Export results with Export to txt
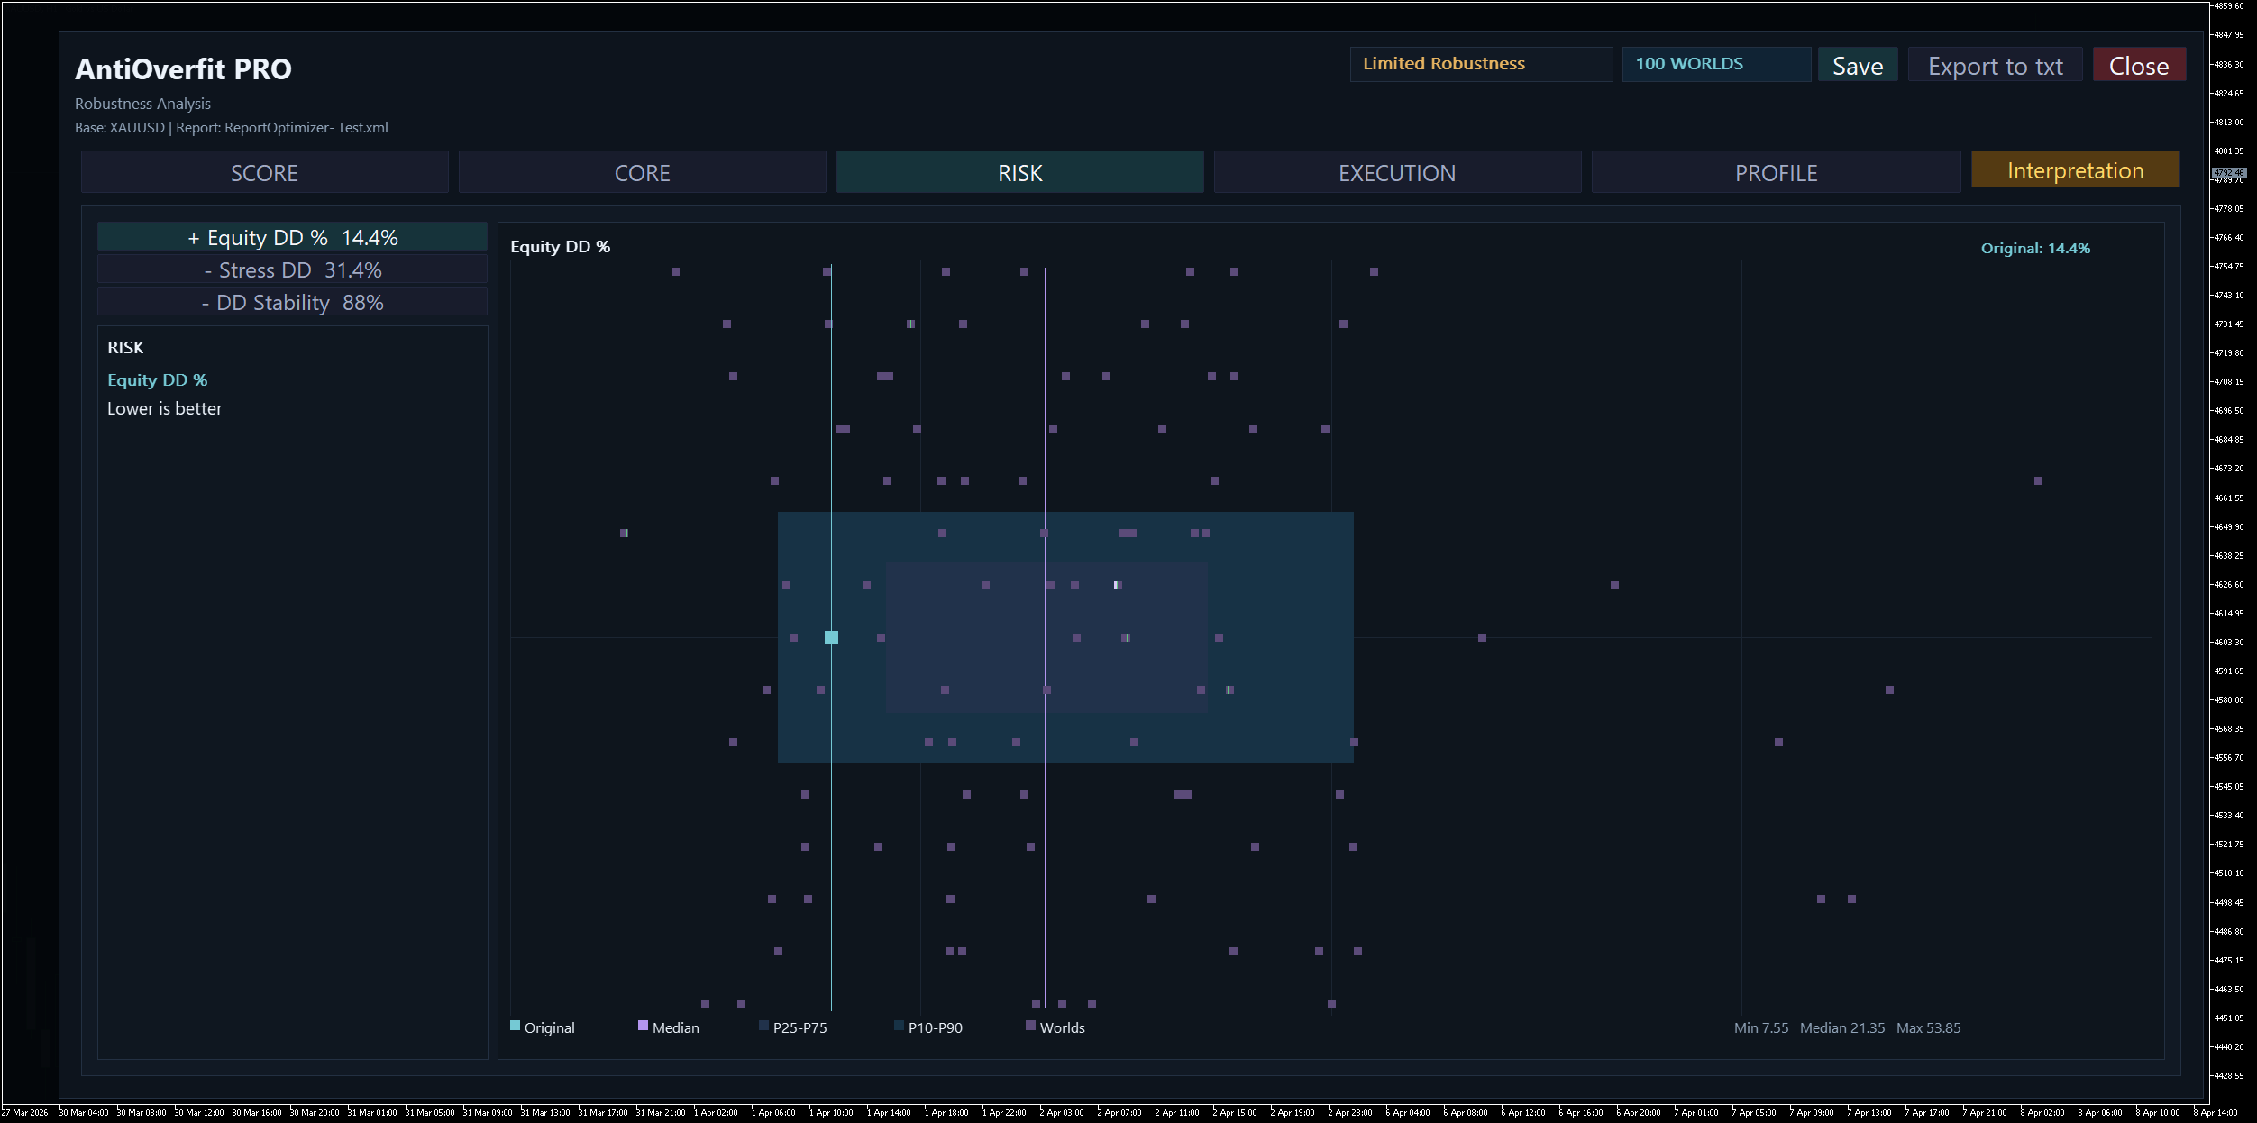The height and width of the screenshot is (1123, 2257). pos(1995,66)
